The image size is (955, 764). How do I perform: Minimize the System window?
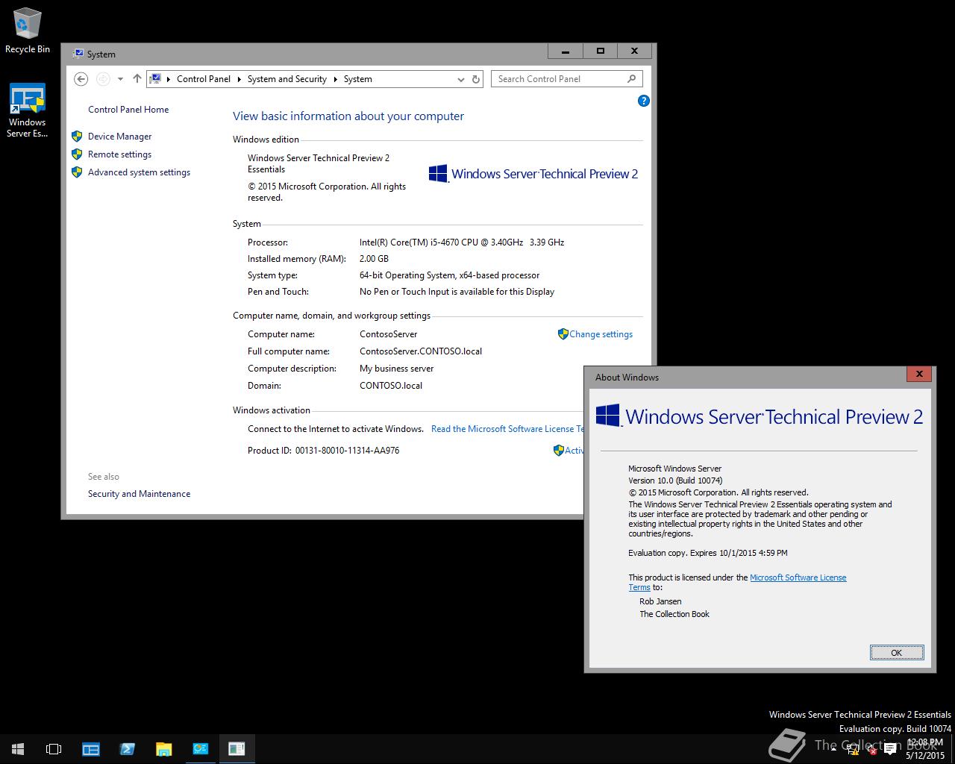tap(566, 51)
